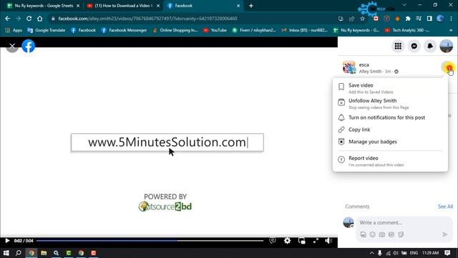Screen dimensions: 458x258
Task: Close the video viewer with X button
Action: click(12, 46)
